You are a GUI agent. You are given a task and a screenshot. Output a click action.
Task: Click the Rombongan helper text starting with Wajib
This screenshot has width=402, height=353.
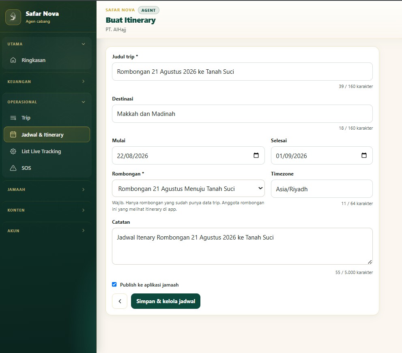[188, 206]
